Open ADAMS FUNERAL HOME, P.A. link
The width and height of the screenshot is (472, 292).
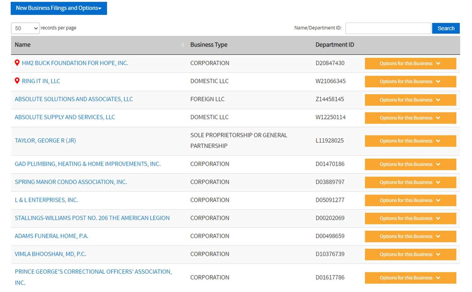point(52,236)
